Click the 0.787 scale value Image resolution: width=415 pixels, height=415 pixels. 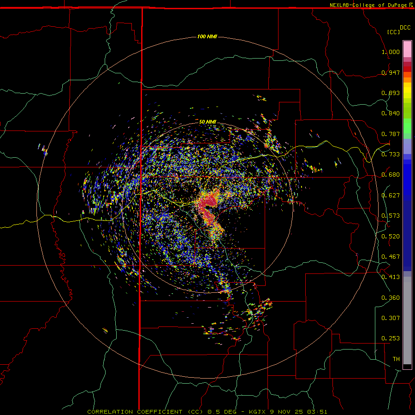point(391,134)
